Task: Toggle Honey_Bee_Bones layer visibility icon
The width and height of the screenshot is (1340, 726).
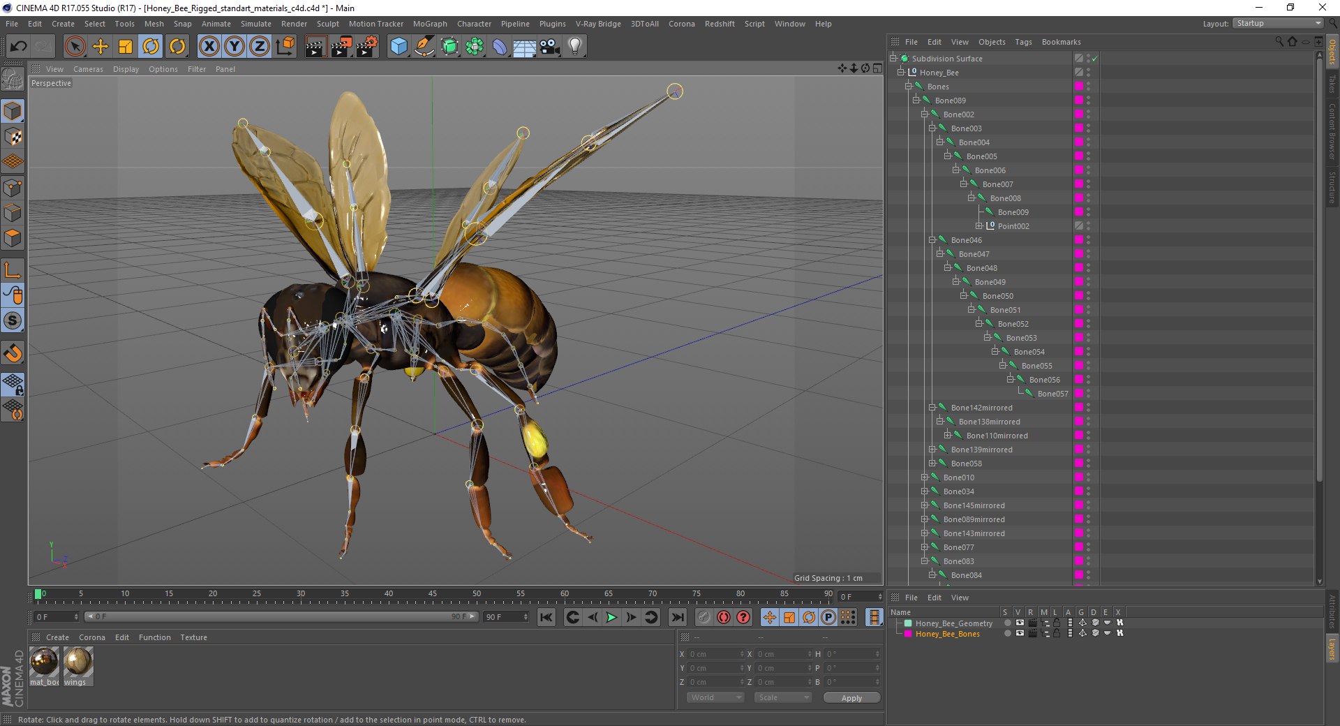Action: coord(1020,633)
